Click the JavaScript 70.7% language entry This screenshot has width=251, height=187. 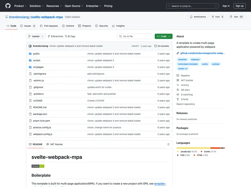pyautogui.click(x=187, y=152)
